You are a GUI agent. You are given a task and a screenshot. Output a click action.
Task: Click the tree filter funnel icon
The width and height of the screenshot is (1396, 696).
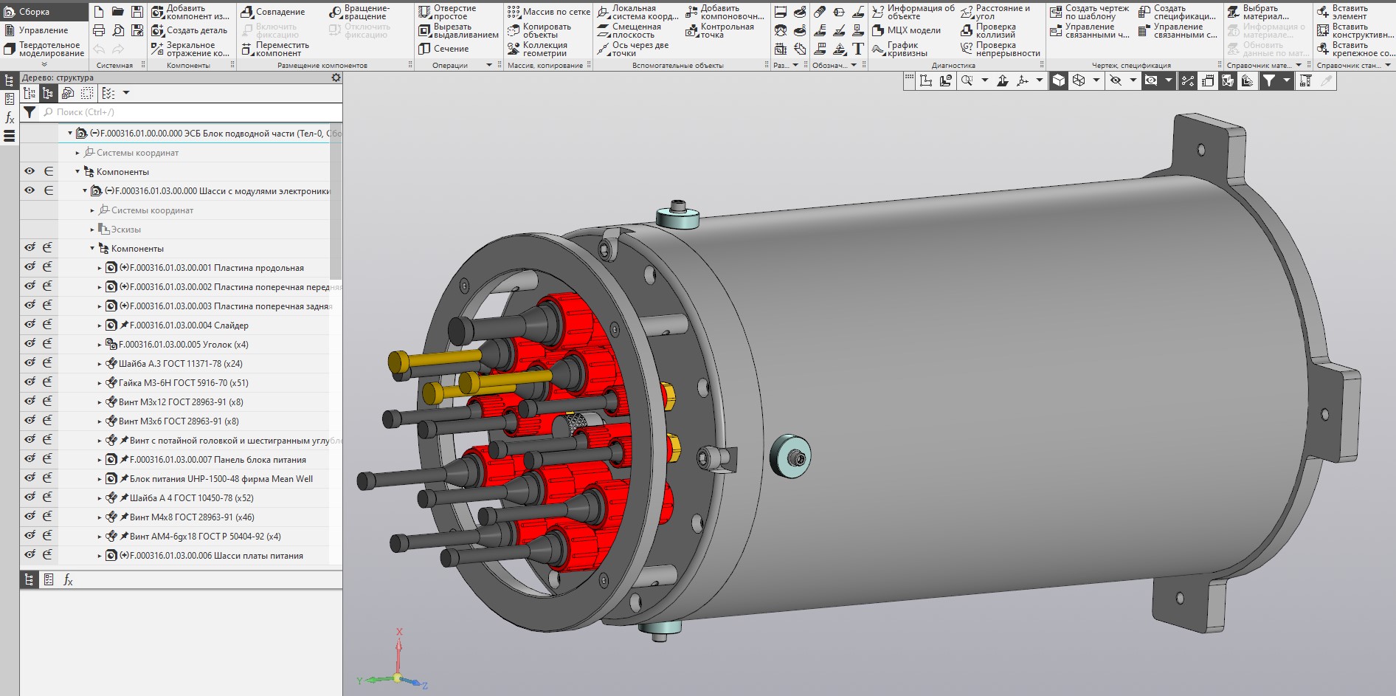point(30,112)
